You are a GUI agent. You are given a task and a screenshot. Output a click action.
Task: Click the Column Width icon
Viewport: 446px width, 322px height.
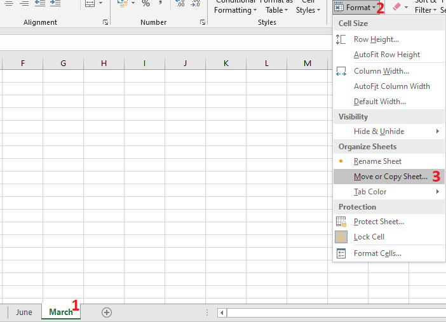coord(341,71)
